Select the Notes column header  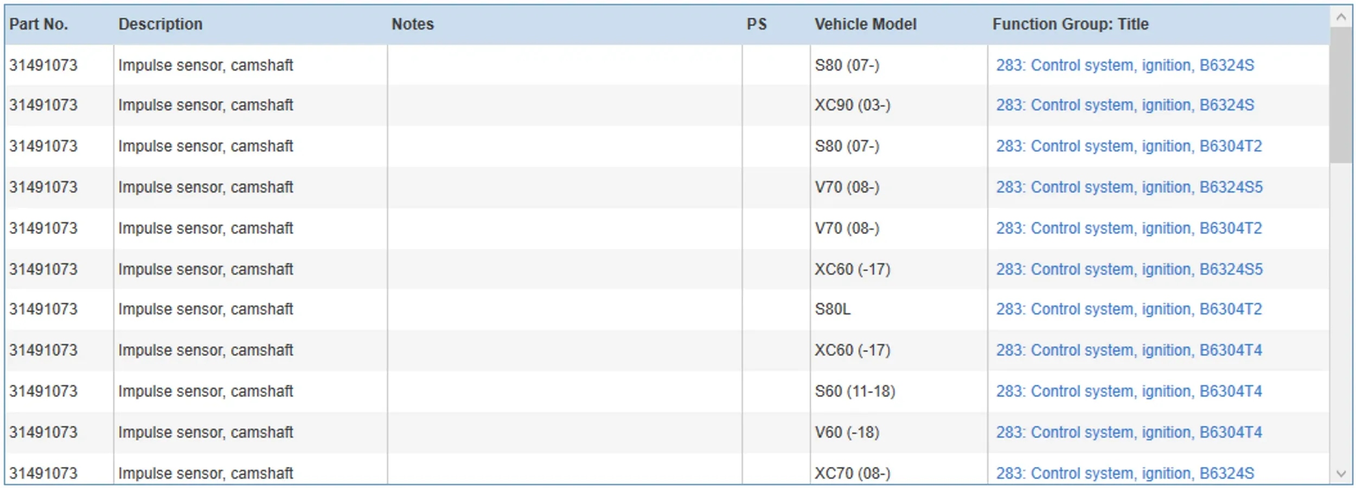coord(413,24)
